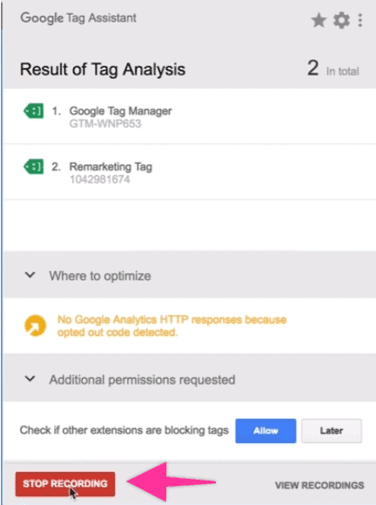Click the 2 in total tag count

(332, 69)
